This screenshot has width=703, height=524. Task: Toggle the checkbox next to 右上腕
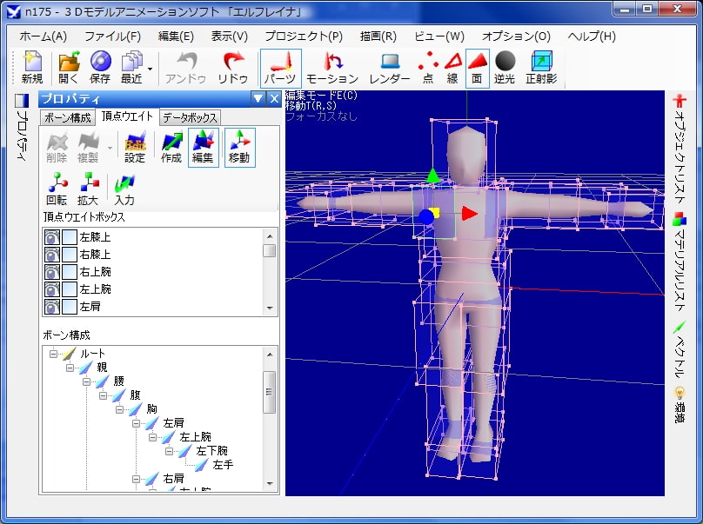tap(69, 272)
